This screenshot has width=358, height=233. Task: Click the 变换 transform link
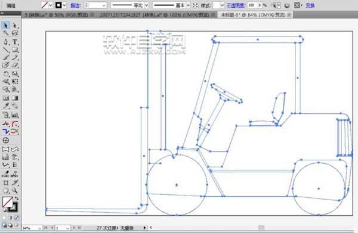(x=310, y=5)
